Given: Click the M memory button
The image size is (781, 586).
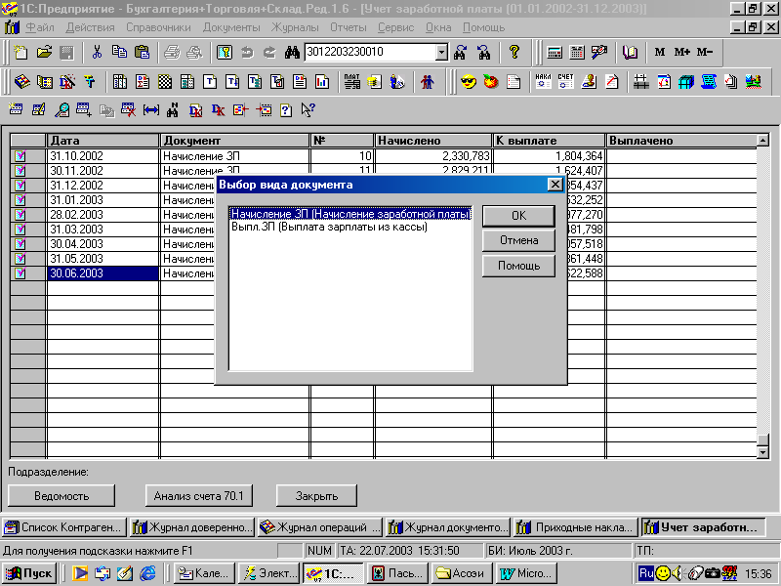Looking at the screenshot, I should click(660, 52).
